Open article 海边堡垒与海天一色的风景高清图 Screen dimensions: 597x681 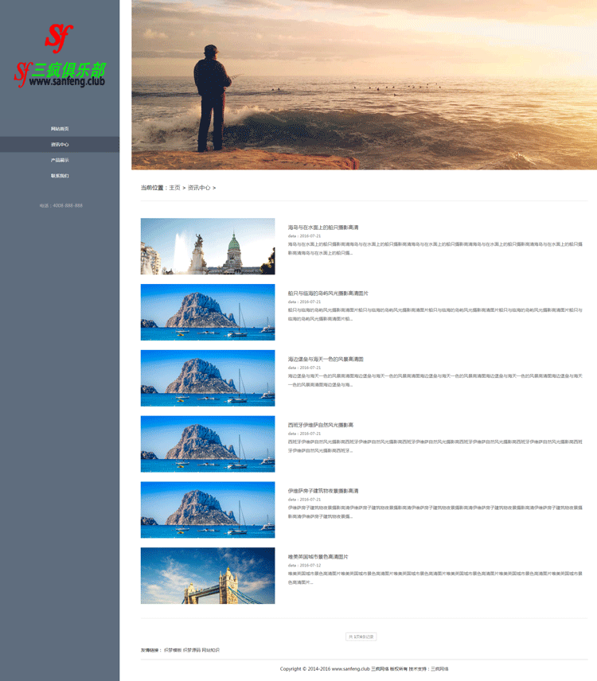(x=326, y=359)
